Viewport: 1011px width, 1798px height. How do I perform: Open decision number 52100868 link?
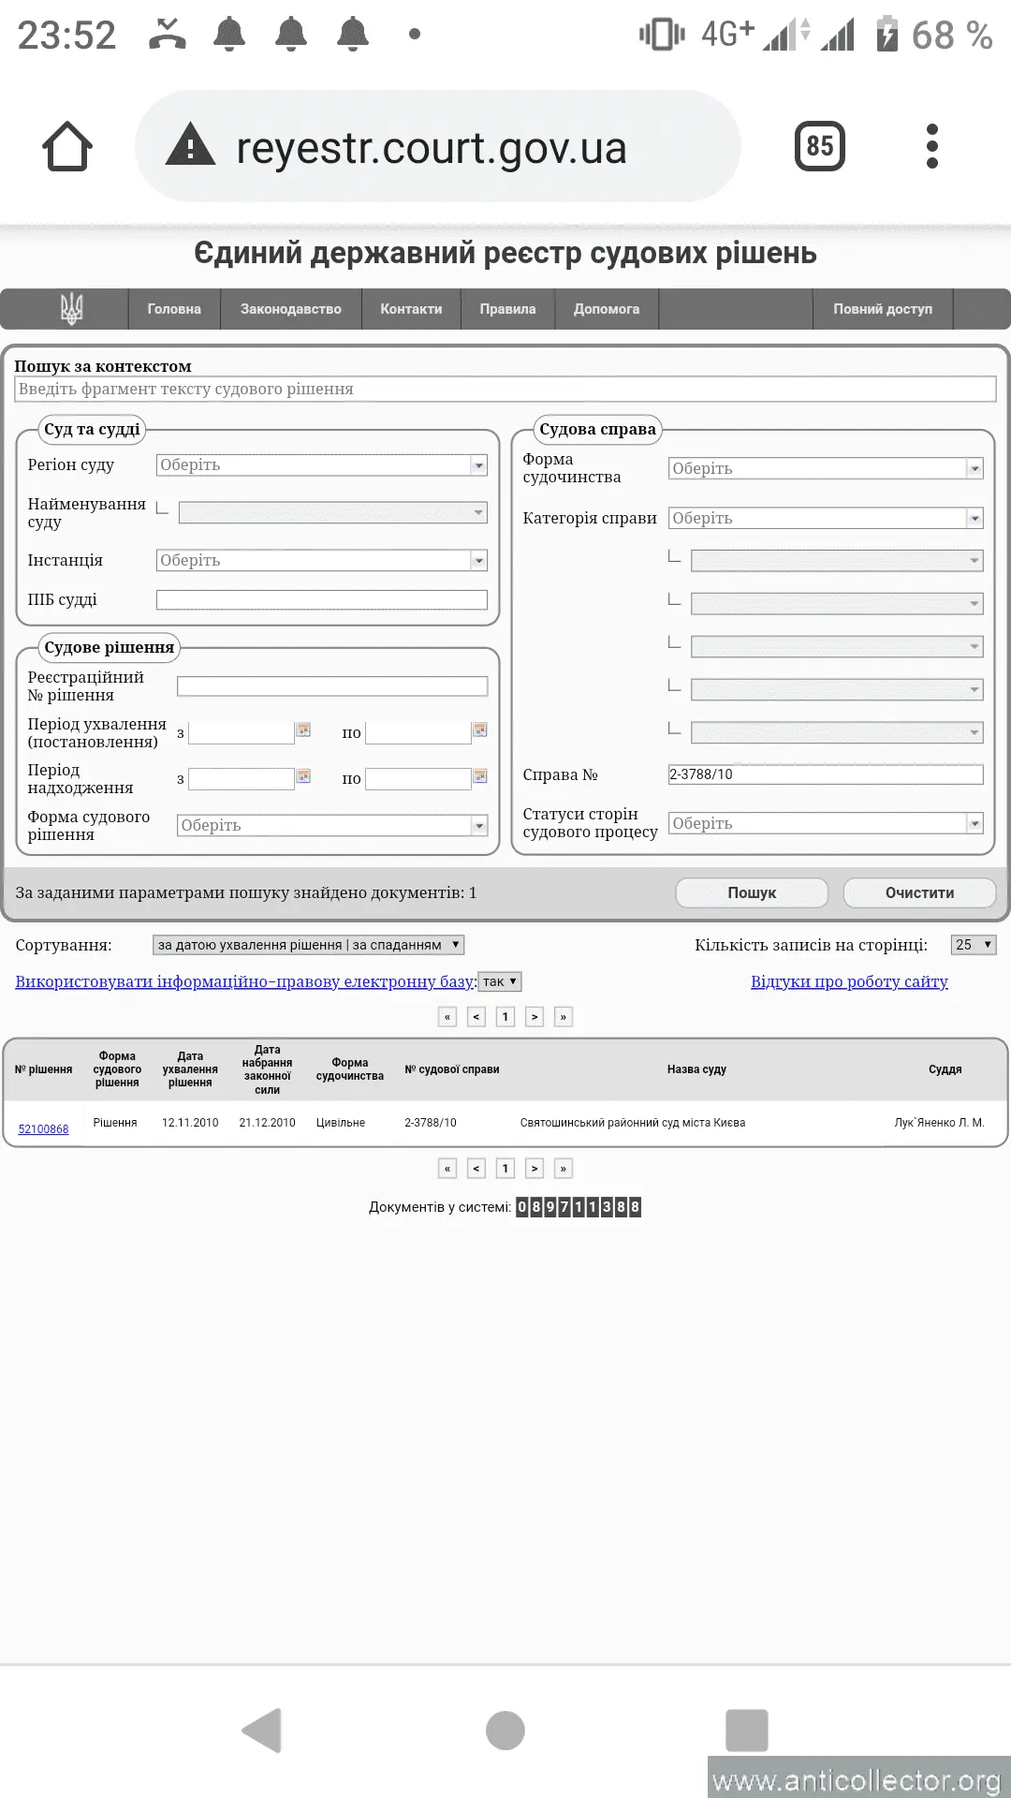click(x=44, y=1129)
